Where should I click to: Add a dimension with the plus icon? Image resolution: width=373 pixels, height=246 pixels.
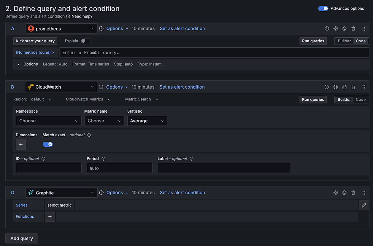tap(20, 144)
